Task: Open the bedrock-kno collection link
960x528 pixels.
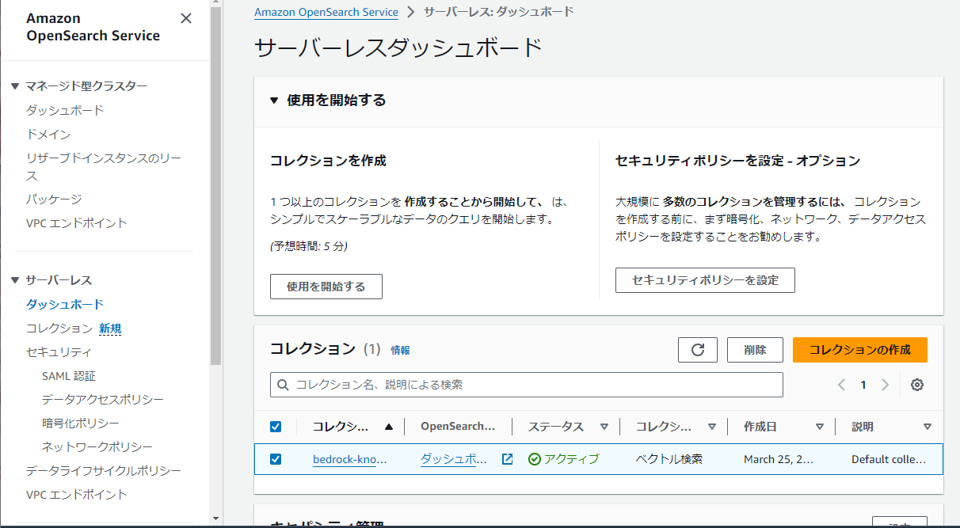Action: 349,458
